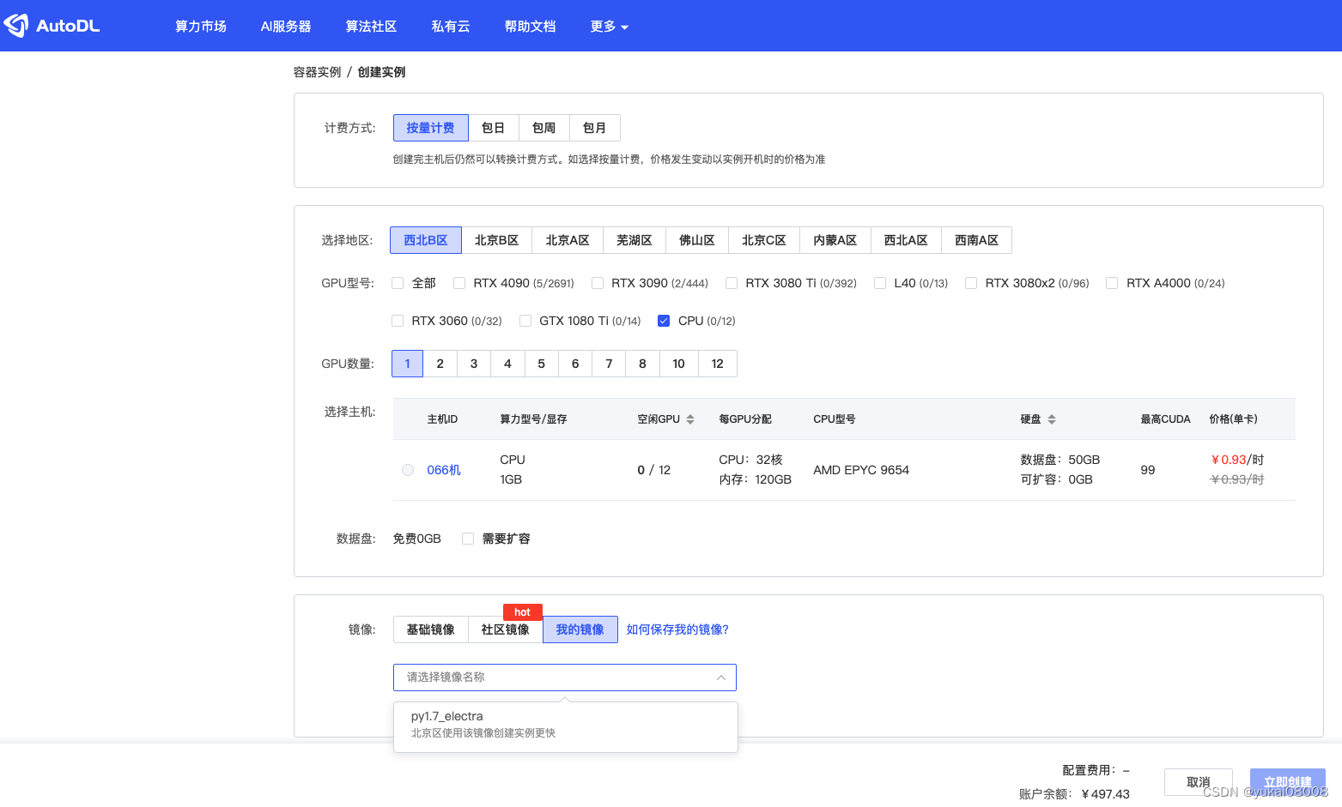Sort the 硬盘 column with its sort arrows
Screen dimensions: 1342x807
click(1052, 419)
